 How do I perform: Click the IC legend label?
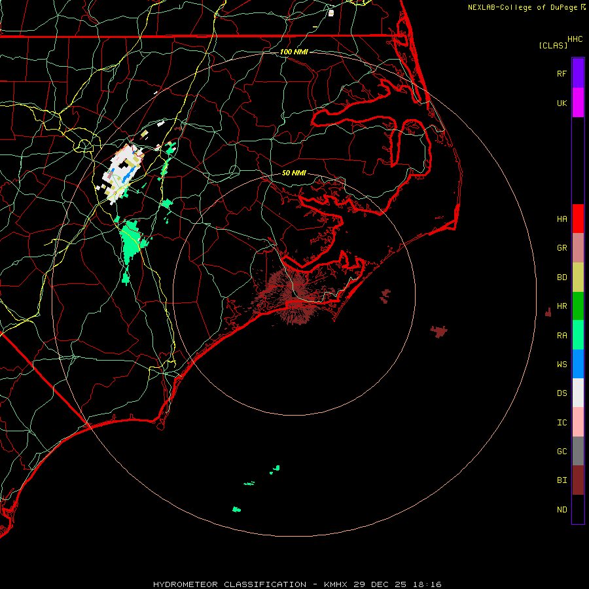(562, 423)
